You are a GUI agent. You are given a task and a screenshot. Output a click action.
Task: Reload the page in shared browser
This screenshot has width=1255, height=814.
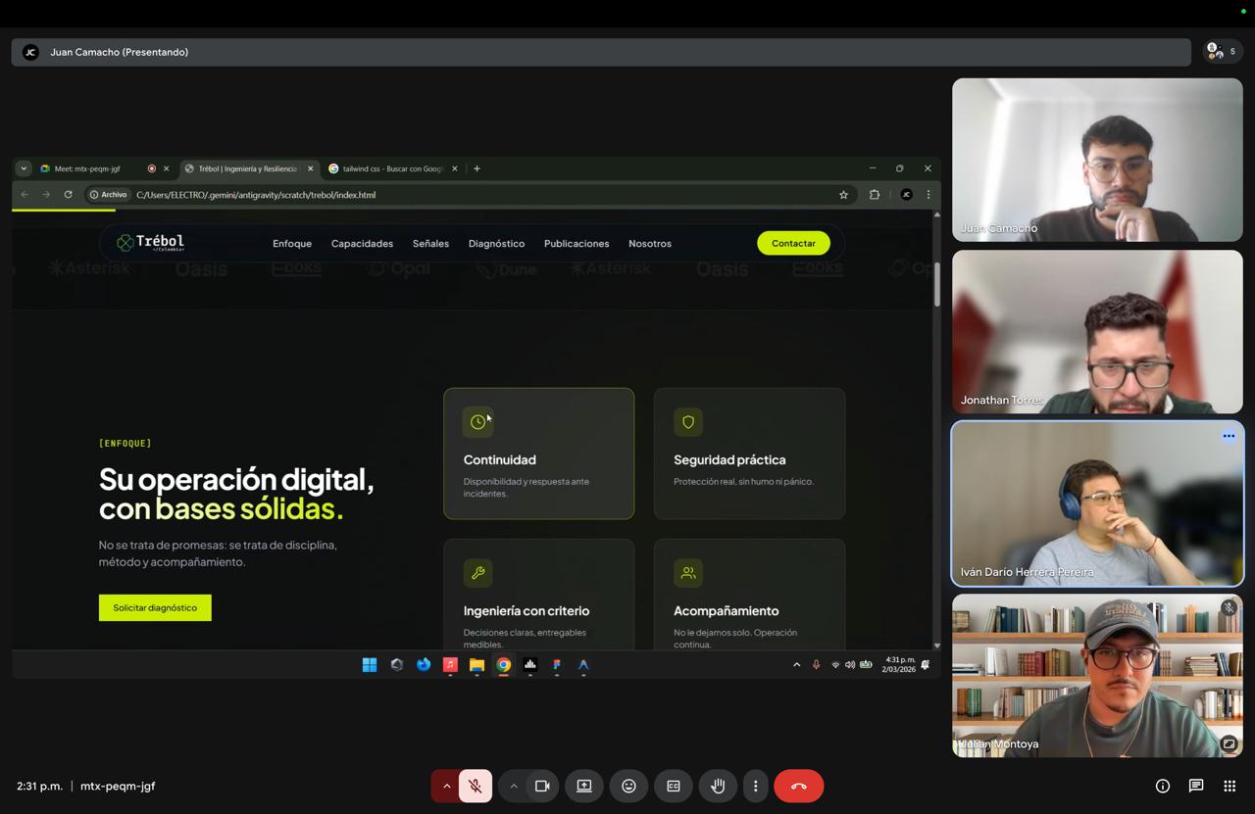[x=68, y=195]
